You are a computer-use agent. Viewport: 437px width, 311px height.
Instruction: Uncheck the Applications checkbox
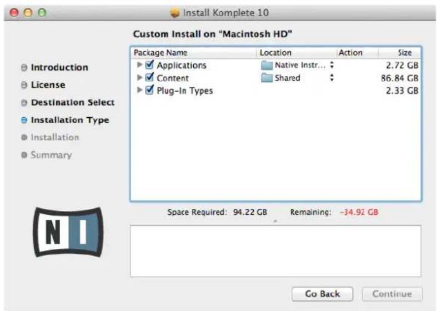pyautogui.click(x=150, y=64)
